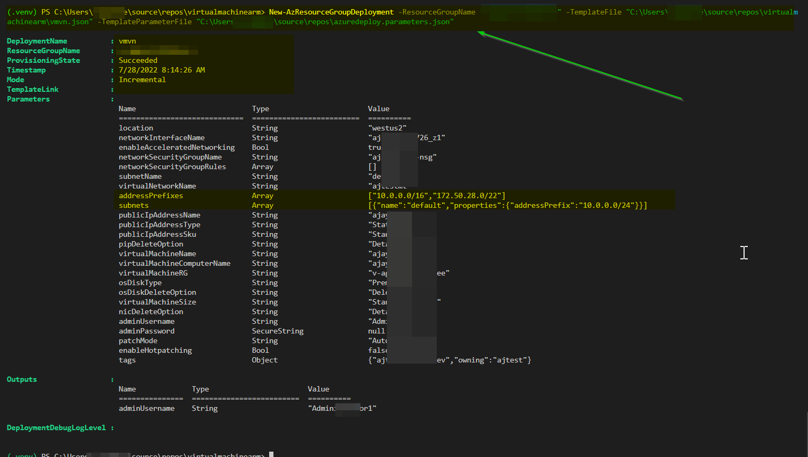Click the 'osDiskType' parameter name
808x457 pixels.
140,283
